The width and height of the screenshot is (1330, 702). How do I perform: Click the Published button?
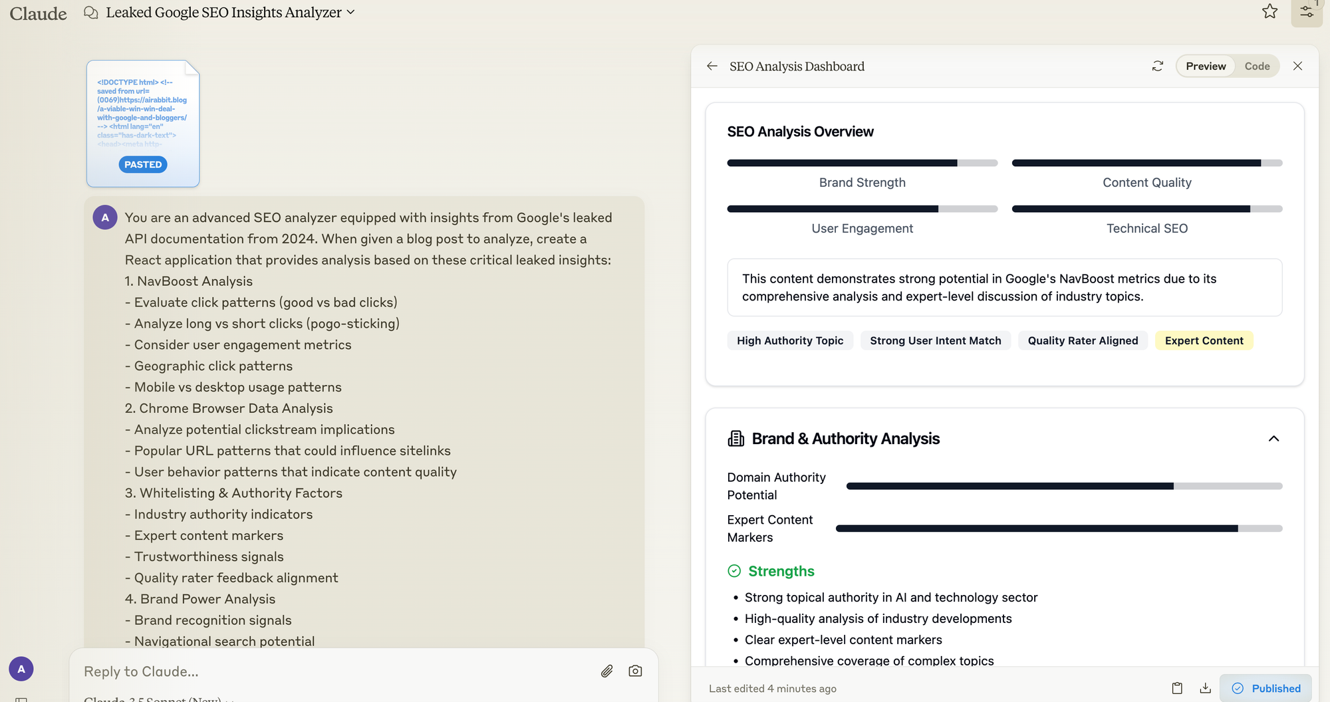1266,688
